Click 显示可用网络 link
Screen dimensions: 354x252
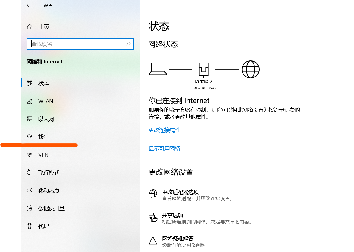(x=164, y=148)
